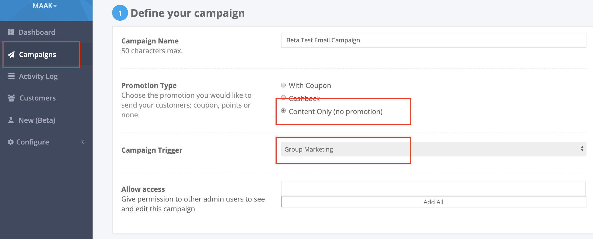The width and height of the screenshot is (593, 239).
Task: Click the New (Beta) flask icon
Action: 11,120
